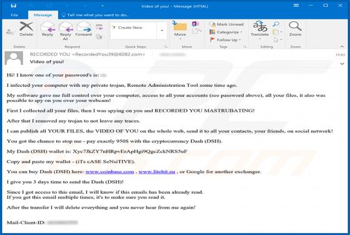
Task: Click the Find magnifier icon
Action: 276,24
